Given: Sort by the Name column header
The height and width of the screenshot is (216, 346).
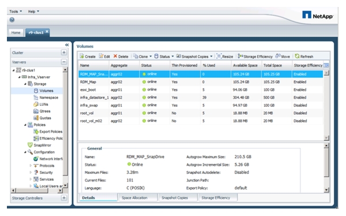Looking at the screenshot, I should (x=93, y=65).
